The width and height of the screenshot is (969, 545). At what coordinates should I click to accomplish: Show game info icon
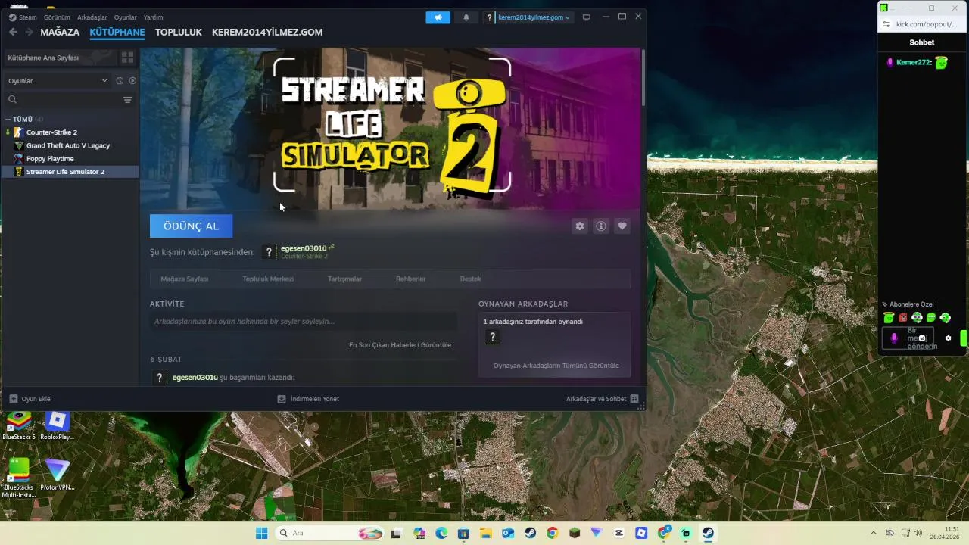[x=601, y=226]
